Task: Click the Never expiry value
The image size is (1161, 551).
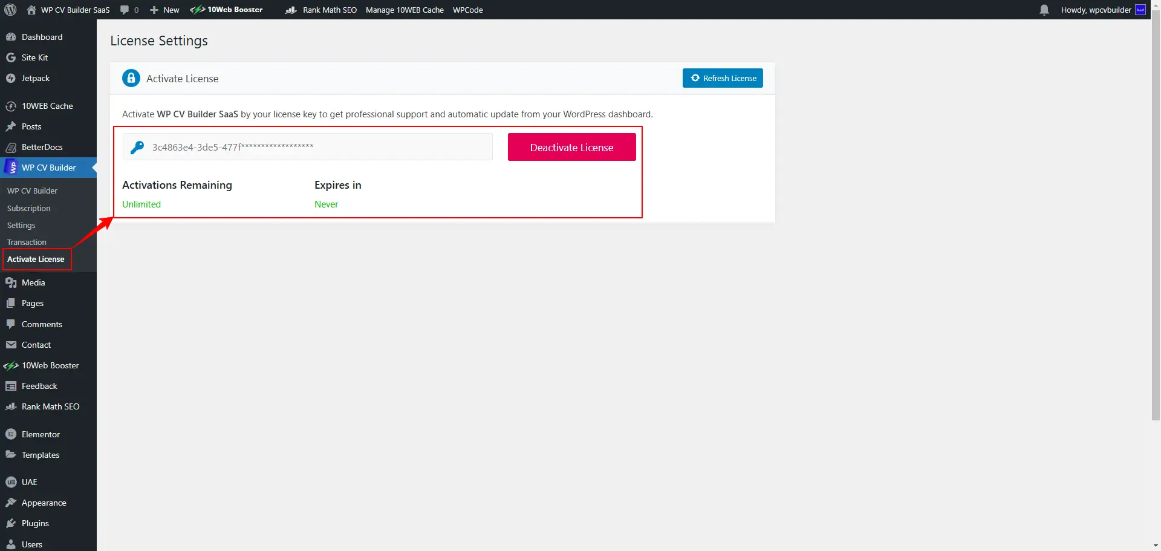Action: point(326,204)
